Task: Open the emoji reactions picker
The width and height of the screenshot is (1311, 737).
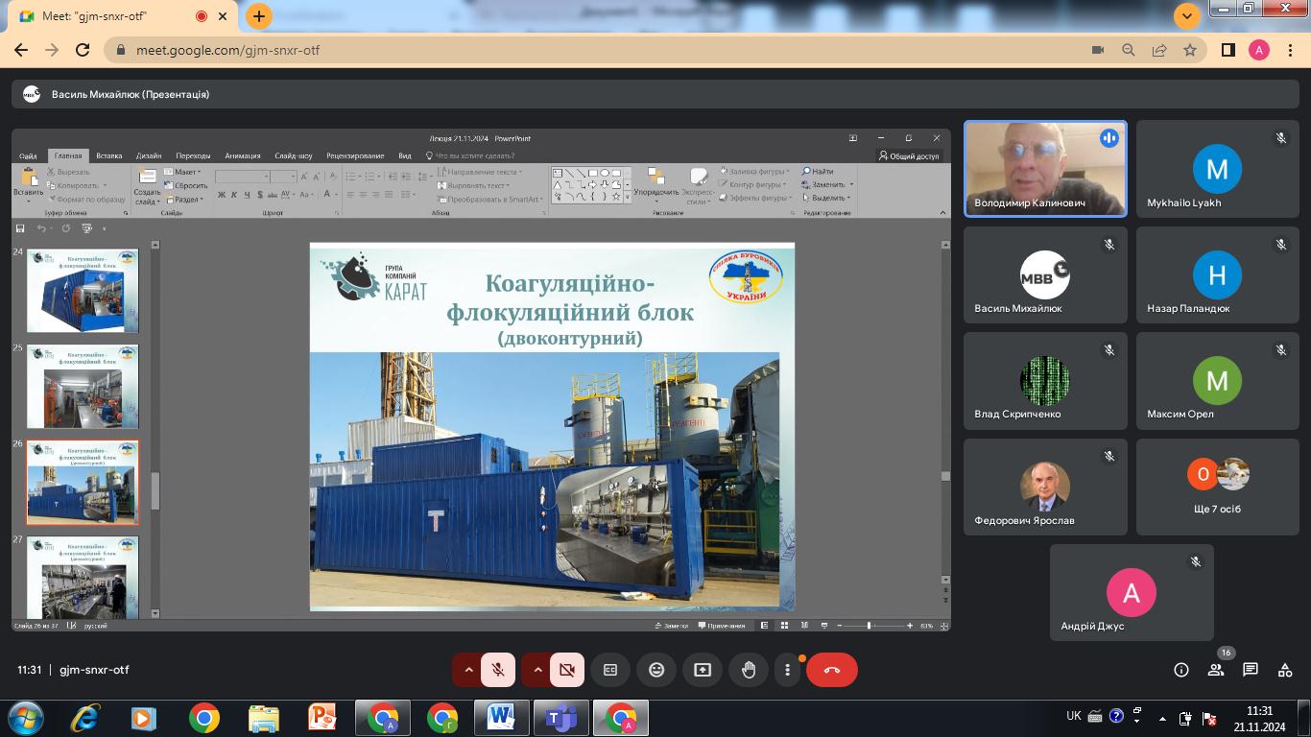Action: click(x=656, y=670)
